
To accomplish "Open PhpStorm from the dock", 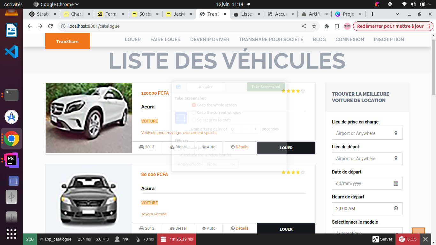I will [11, 160].
